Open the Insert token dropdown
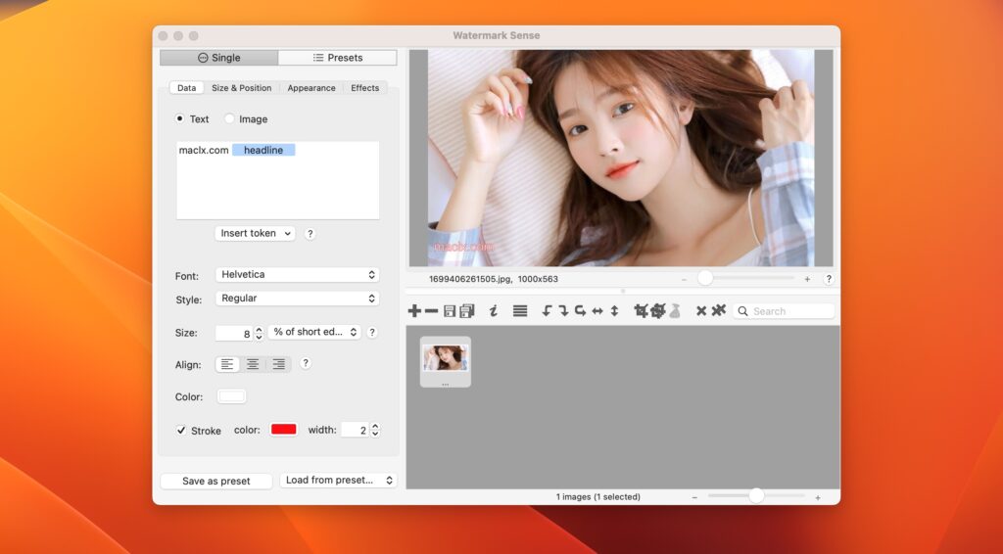The image size is (1003, 554). pos(256,233)
